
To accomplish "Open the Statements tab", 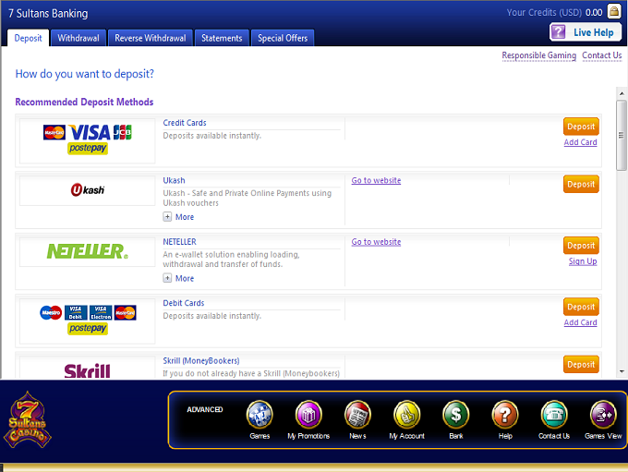I will coord(222,38).
